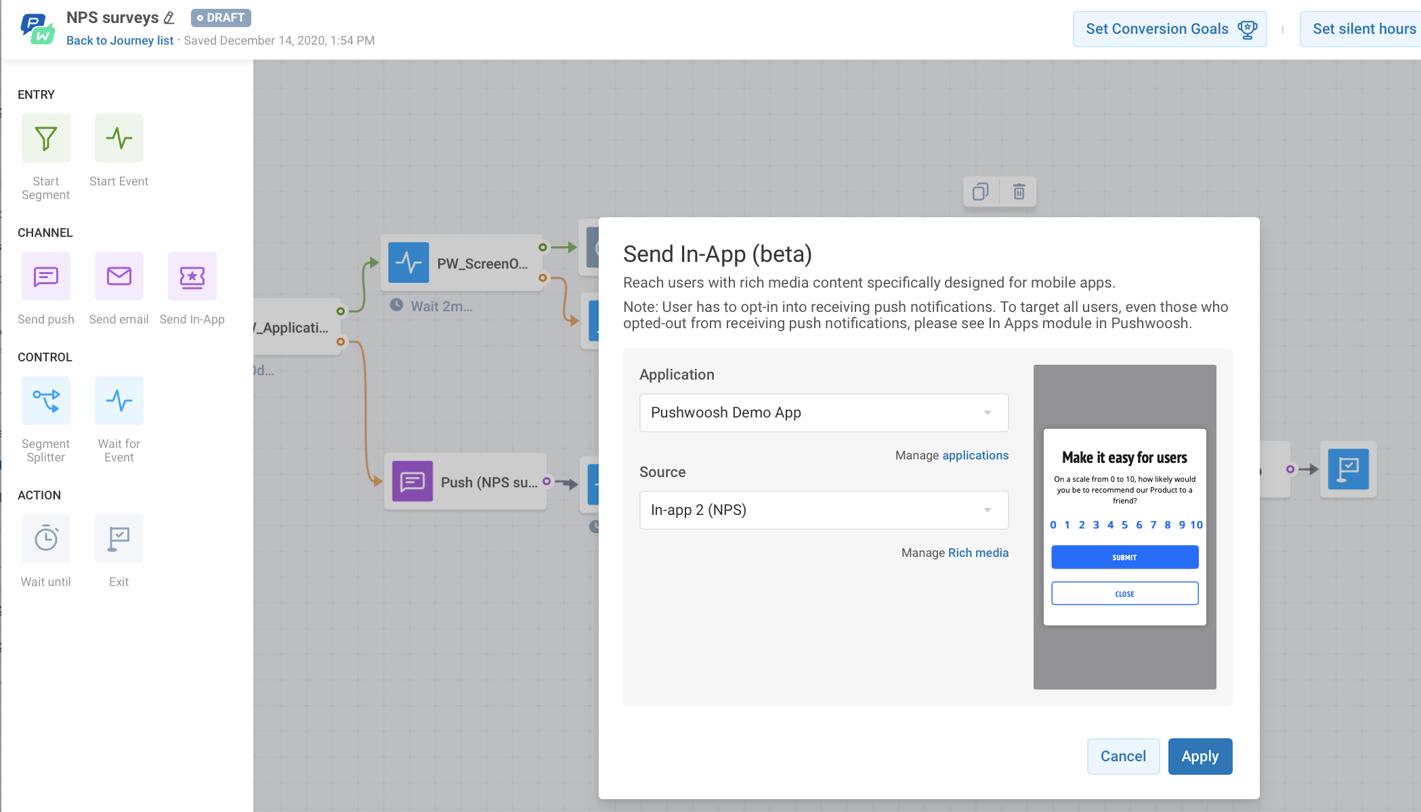Screen dimensions: 1421x812
Task: Click the Saved December 14, 2020 text
Action: [x=279, y=41]
